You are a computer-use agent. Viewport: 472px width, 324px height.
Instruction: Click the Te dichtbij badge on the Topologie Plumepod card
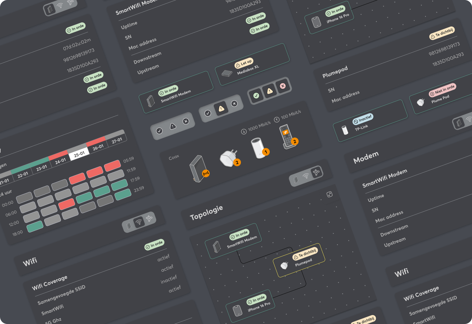(305, 253)
